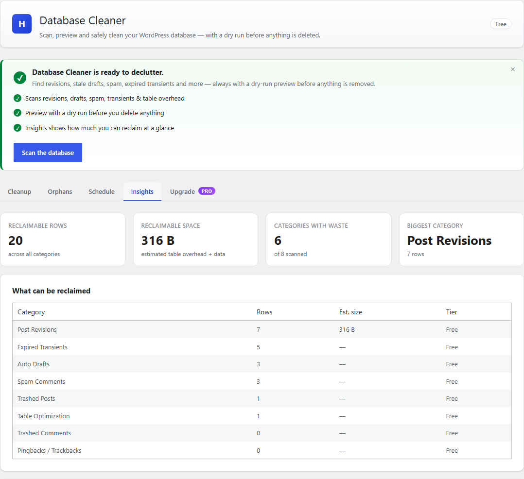The image size is (524, 479).
Task: Click the checkmark beside "Scans revisions, drafts, spam"
Action: tap(17, 98)
